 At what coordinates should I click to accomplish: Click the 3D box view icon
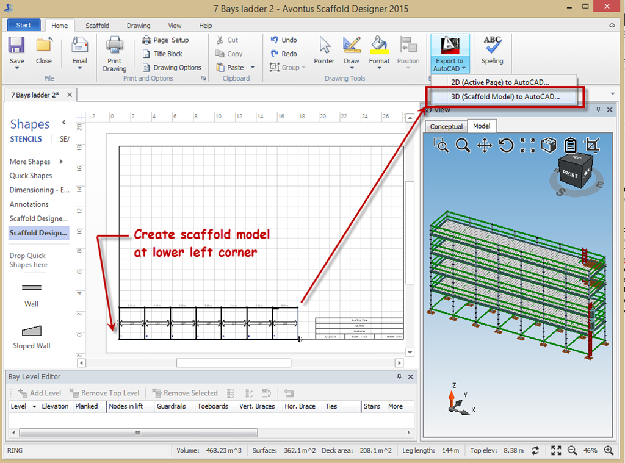click(x=549, y=145)
